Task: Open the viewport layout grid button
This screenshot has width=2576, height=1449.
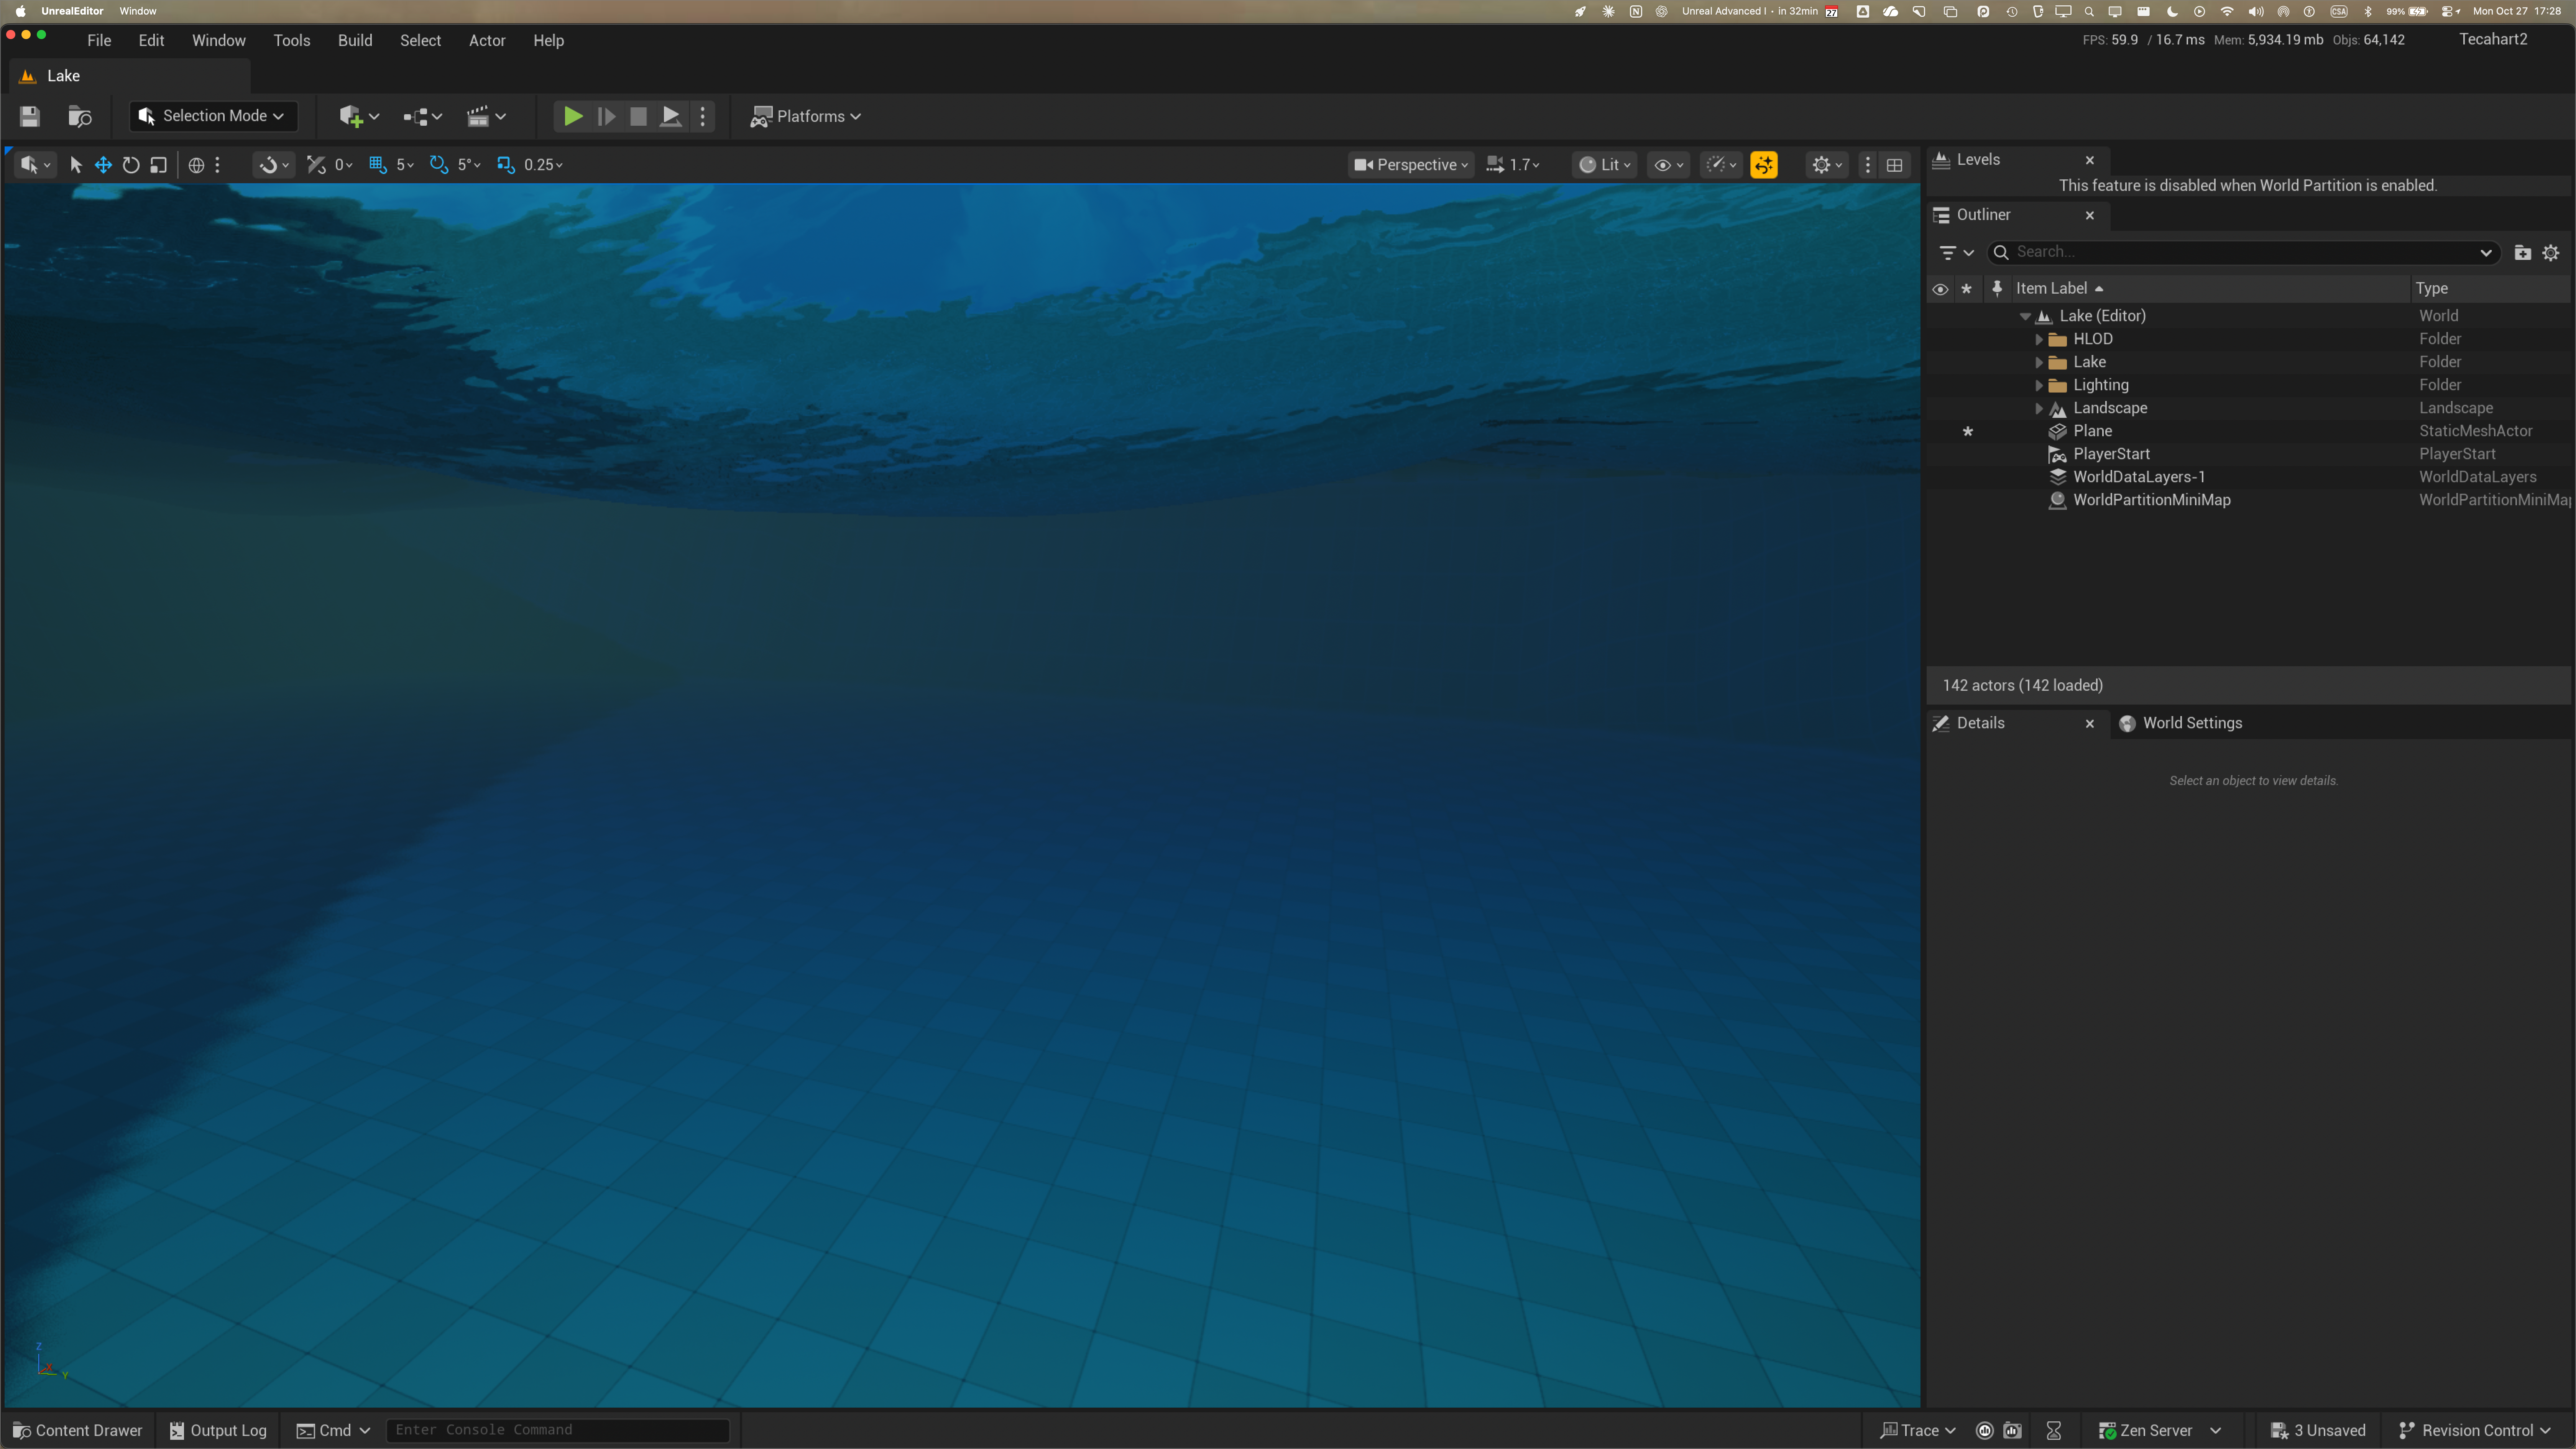Action: pos(1894,165)
